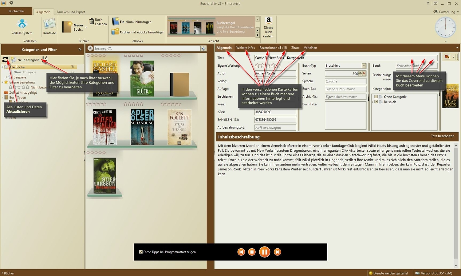The image size is (461, 276).
Task: Open the Verleih-System lending tool
Action: click(x=22, y=26)
